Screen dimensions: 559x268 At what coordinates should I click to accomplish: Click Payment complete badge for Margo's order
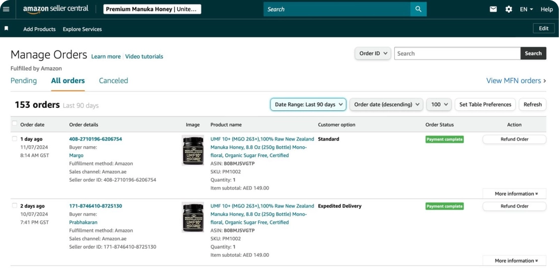click(445, 140)
